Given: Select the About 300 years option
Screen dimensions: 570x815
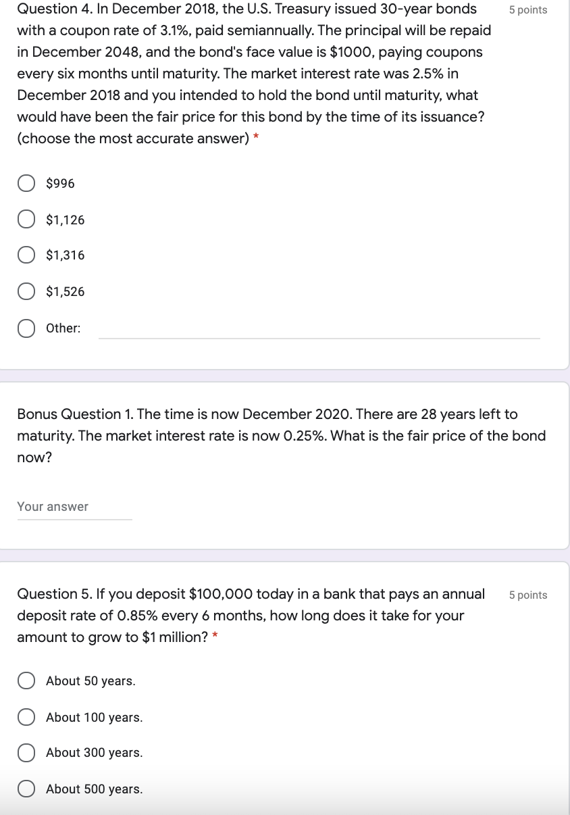Looking at the screenshot, I should coord(26,752).
